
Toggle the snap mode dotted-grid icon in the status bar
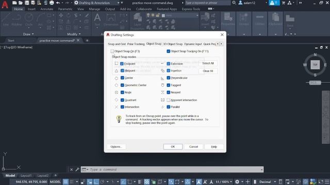[x=72, y=181]
